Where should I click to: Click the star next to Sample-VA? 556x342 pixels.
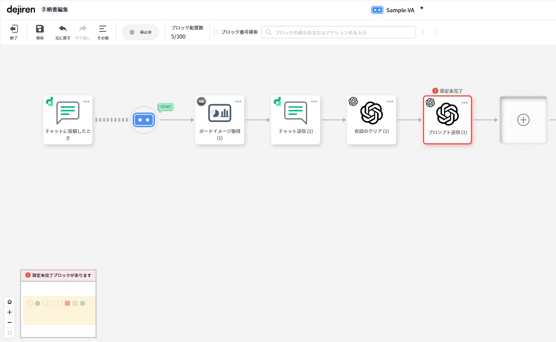click(422, 8)
